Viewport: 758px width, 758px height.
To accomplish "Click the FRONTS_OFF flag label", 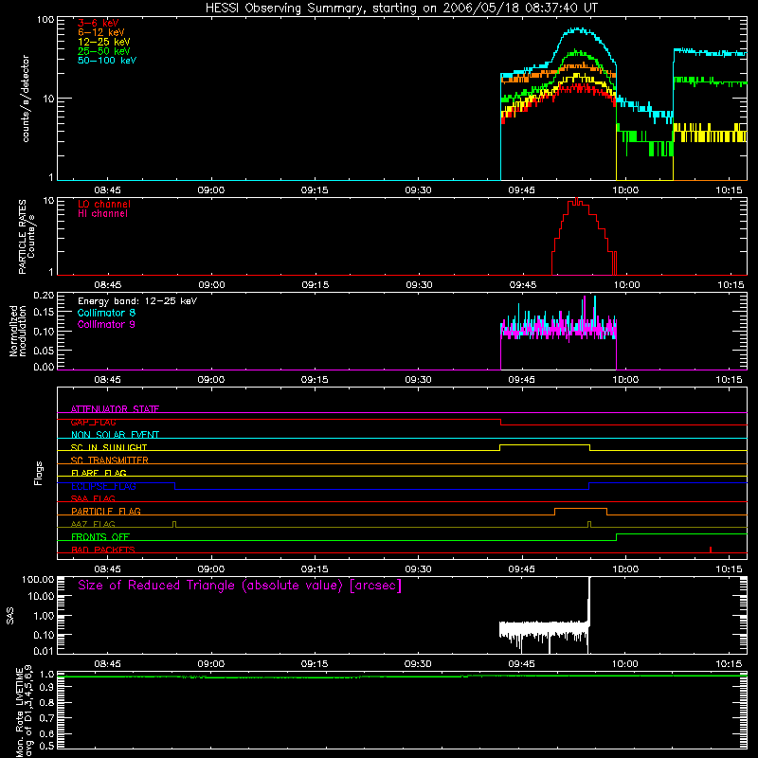I will point(100,536).
